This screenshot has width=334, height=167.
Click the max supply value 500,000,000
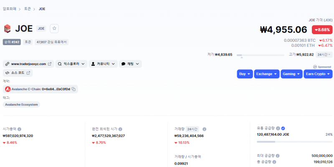(x=322, y=156)
